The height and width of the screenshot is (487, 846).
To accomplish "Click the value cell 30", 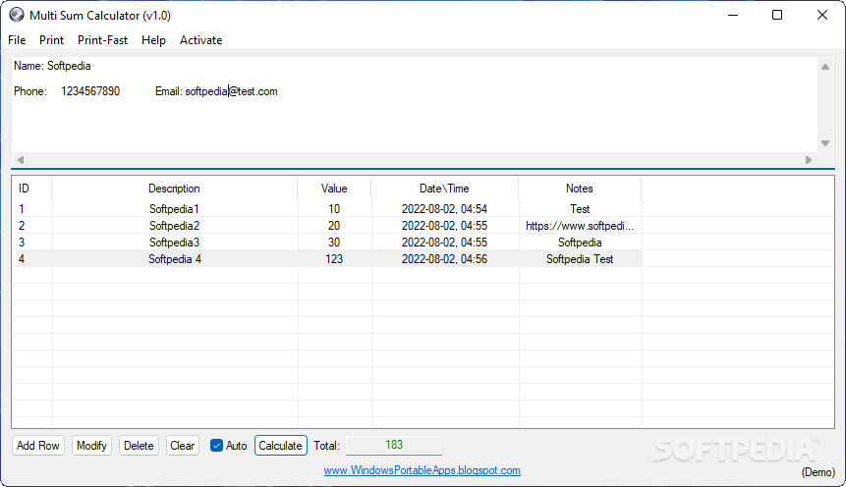I will (x=334, y=243).
